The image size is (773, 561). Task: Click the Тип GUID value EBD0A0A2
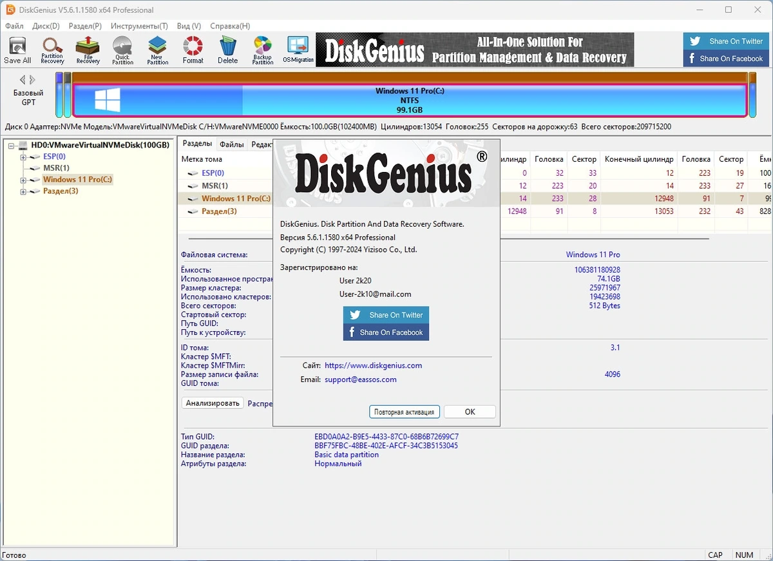[386, 437]
